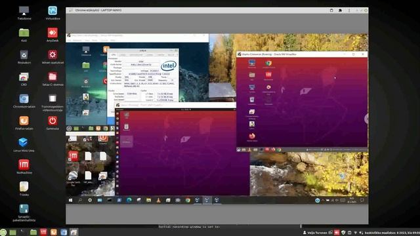Open the volume icon in the host system tray
Screen dimensions: 420x236
click(361, 233)
